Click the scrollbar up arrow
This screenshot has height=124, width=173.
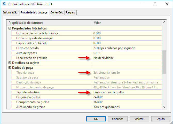coord(164,22)
